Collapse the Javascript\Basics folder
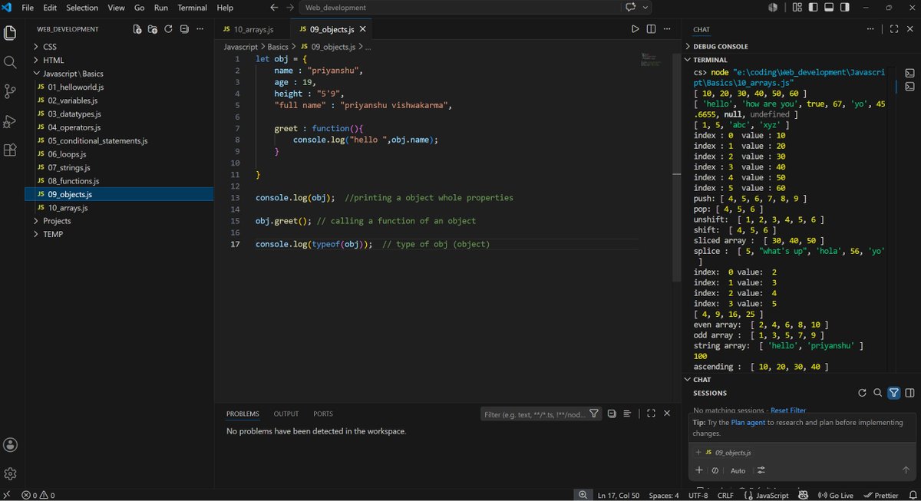The width and height of the screenshot is (921, 501). click(73, 74)
